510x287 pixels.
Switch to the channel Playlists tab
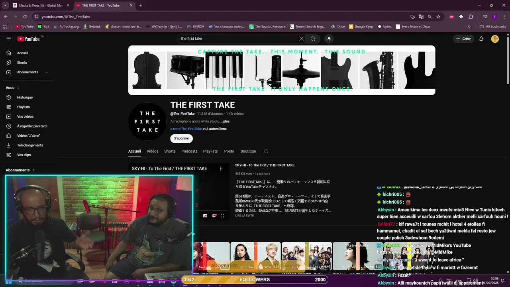coord(210,151)
